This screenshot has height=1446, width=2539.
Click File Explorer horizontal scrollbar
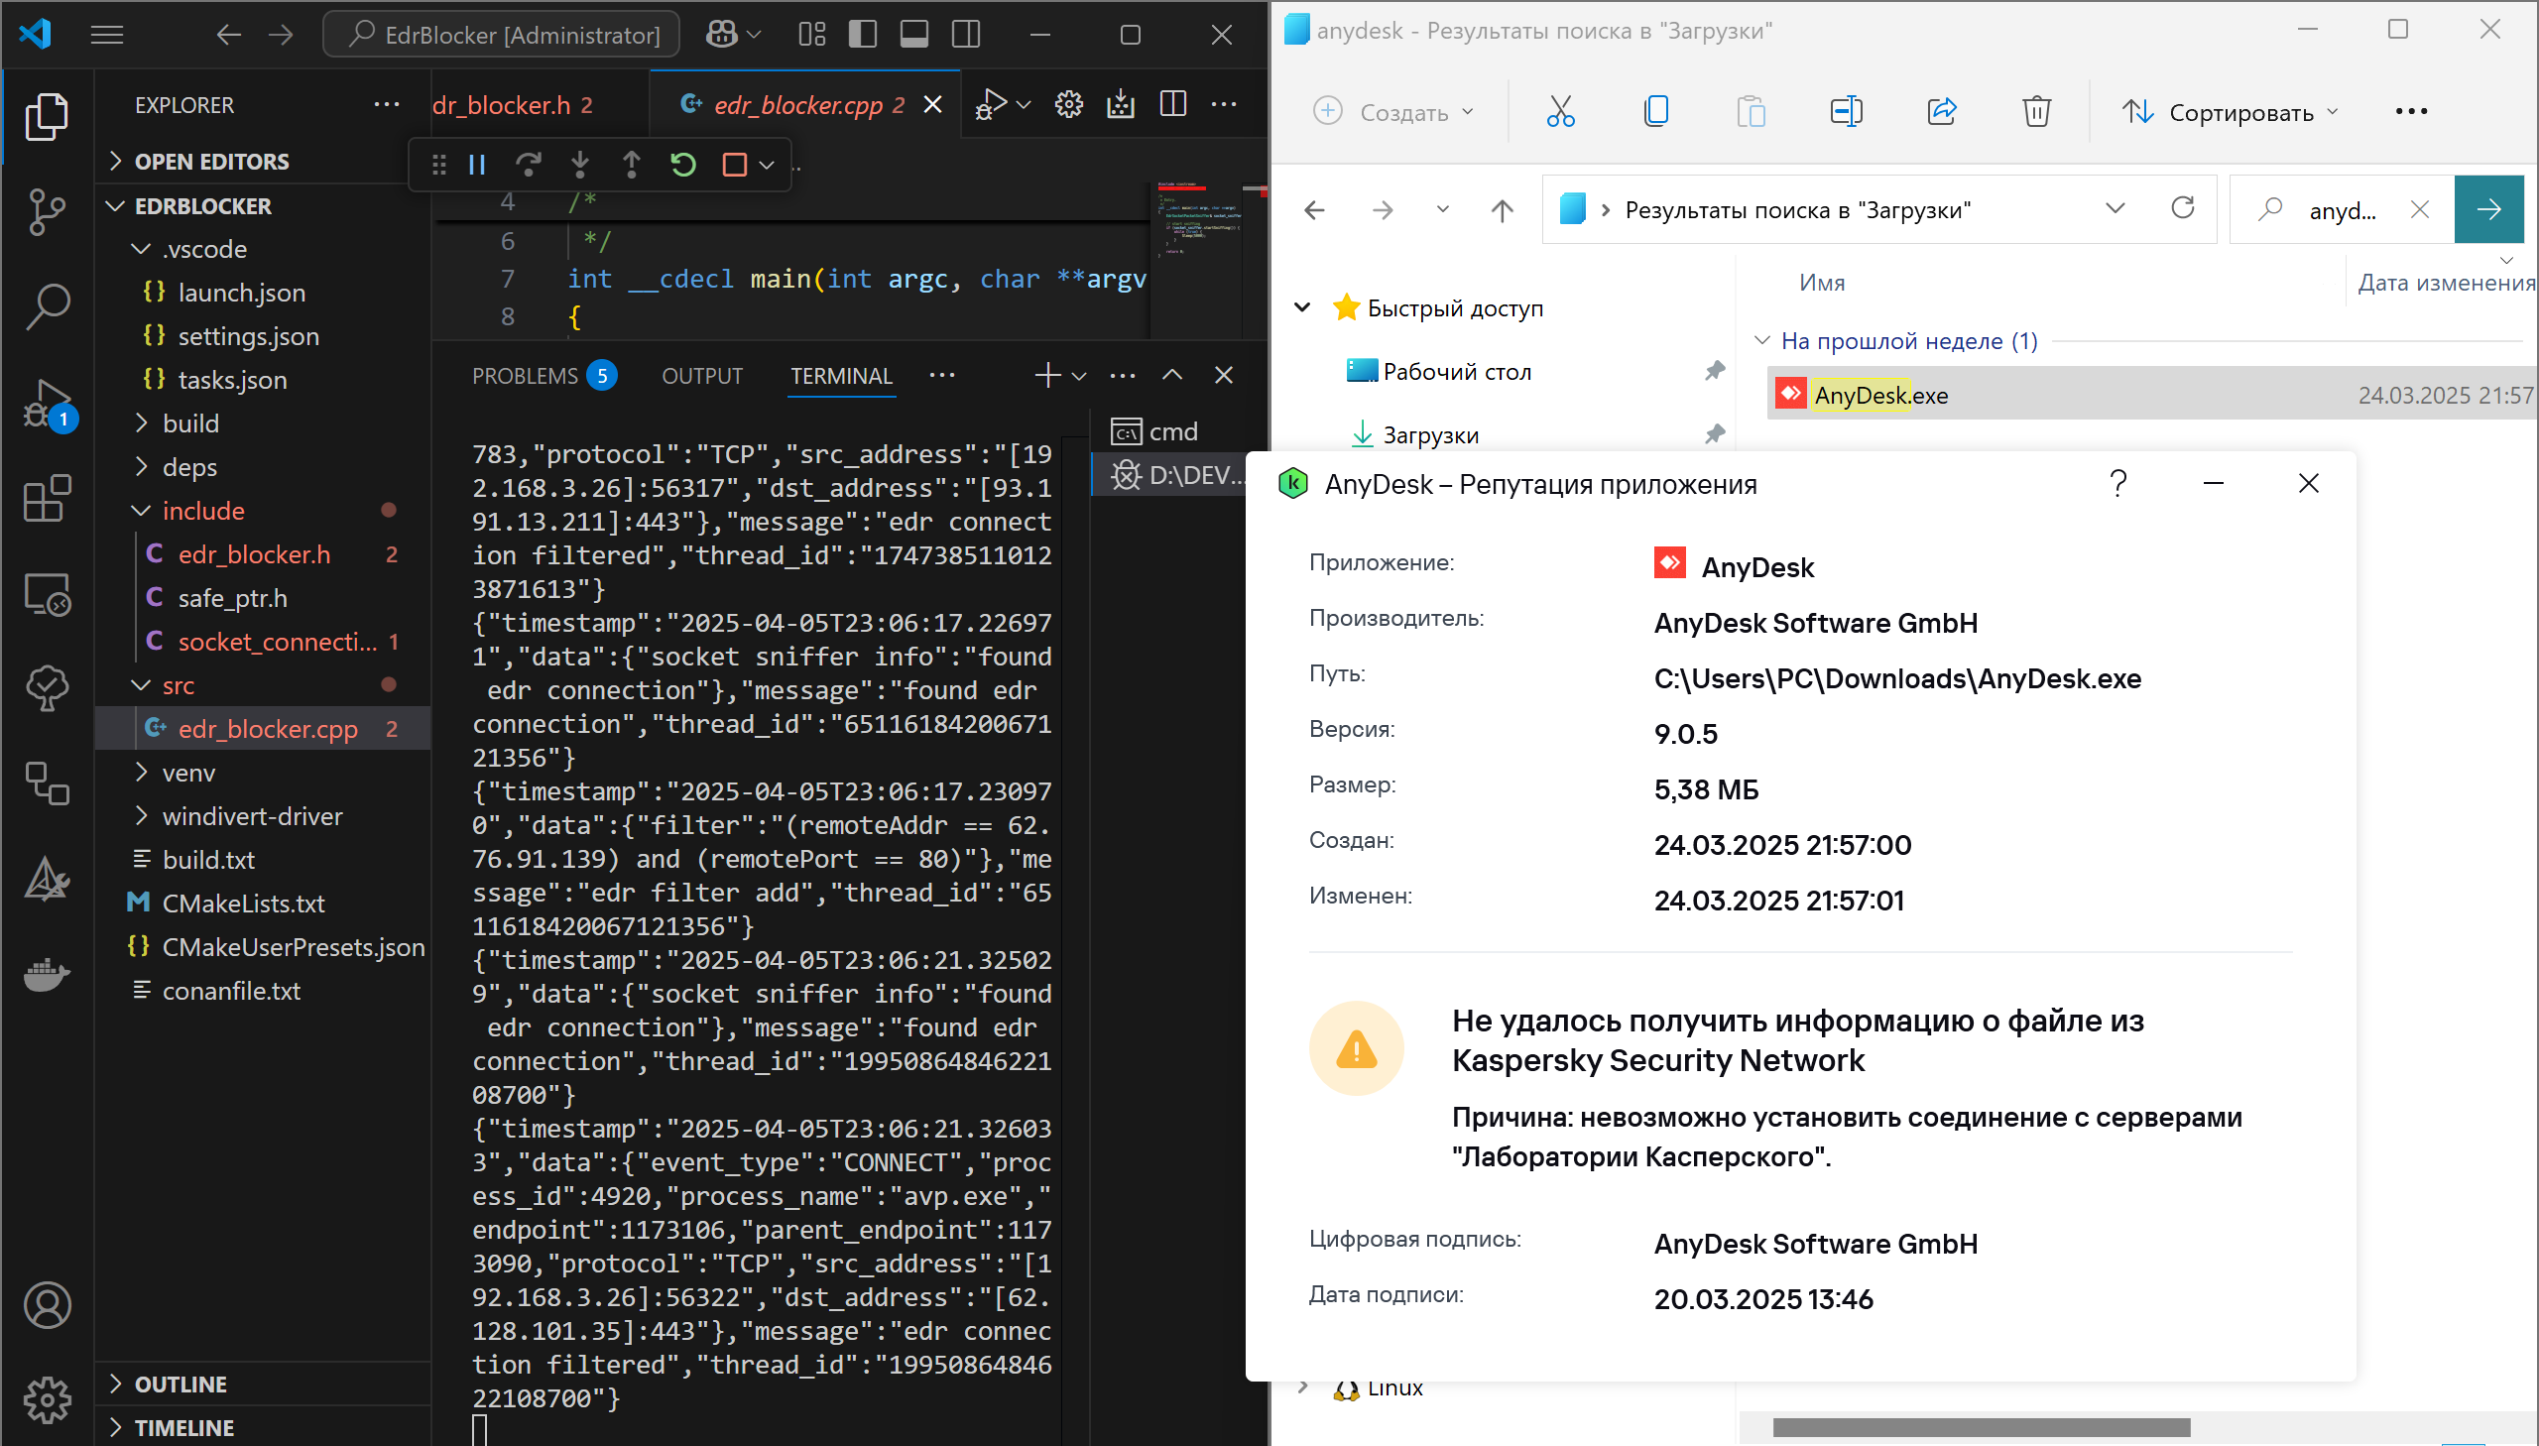pyautogui.click(x=1981, y=1427)
